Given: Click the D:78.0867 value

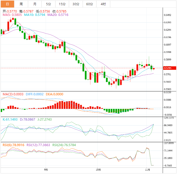Looking at the screenshot, I should 28,120.
